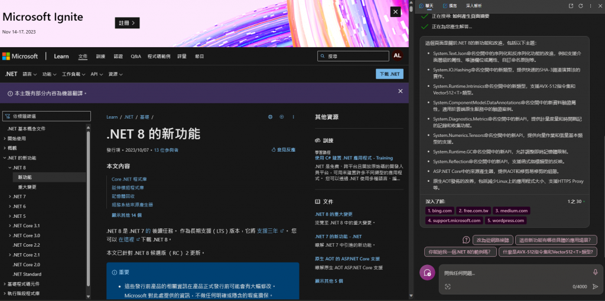Open 原生 AOT 的 ASP.NET Core 支援 link
The width and height of the screenshot is (605, 301).
tap(347, 259)
